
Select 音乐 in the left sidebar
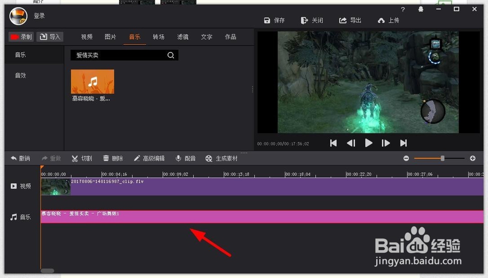click(x=34, y=55)
